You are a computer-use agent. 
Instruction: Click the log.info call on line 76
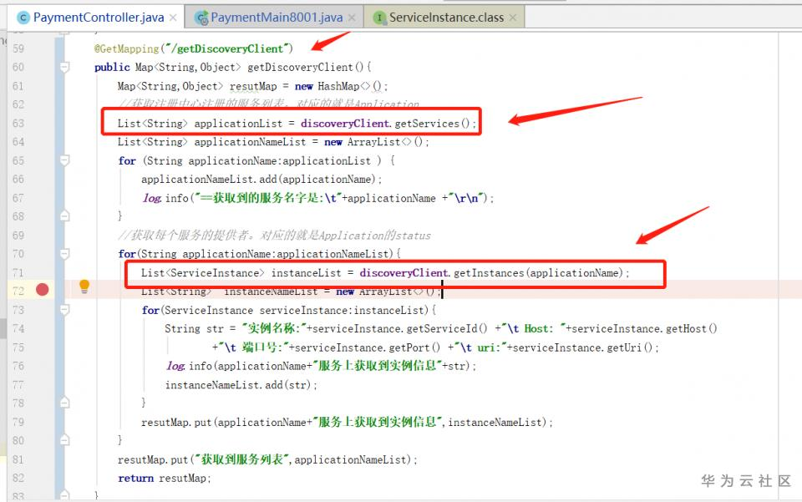(x=320, y=366)
